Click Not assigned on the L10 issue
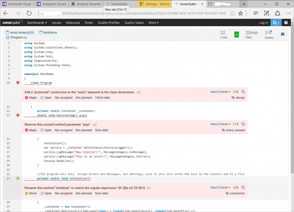The height and width of the screenshot is (212, 294). point(63,97)
